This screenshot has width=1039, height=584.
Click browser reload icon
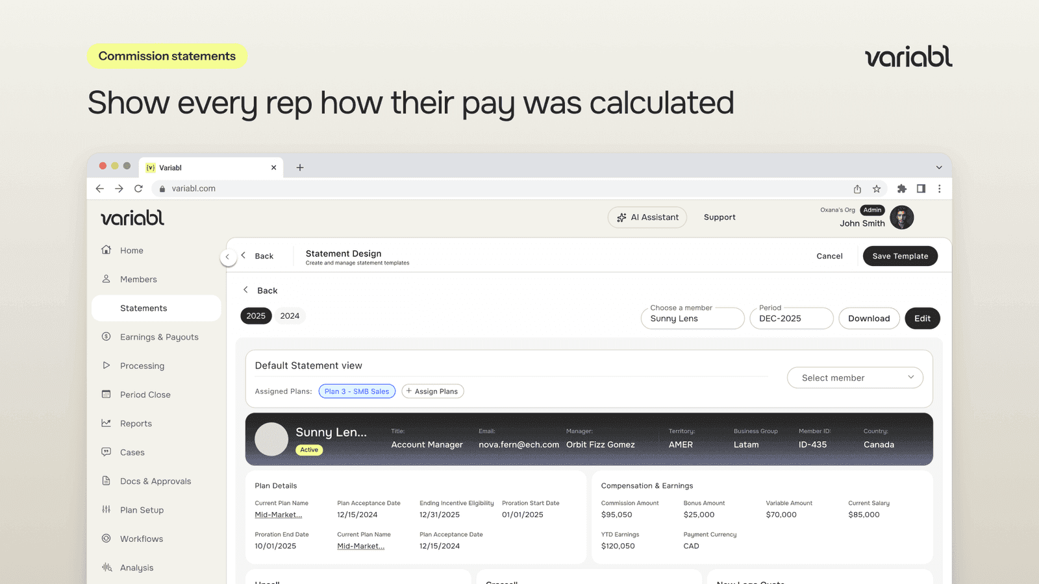pyautogui.click(x=138, y=189)
